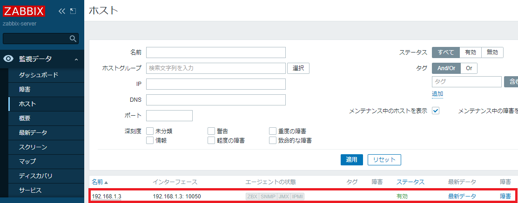
Task: Open ダッシュボード in the sidebar
Action: click(x=38, y=75)
